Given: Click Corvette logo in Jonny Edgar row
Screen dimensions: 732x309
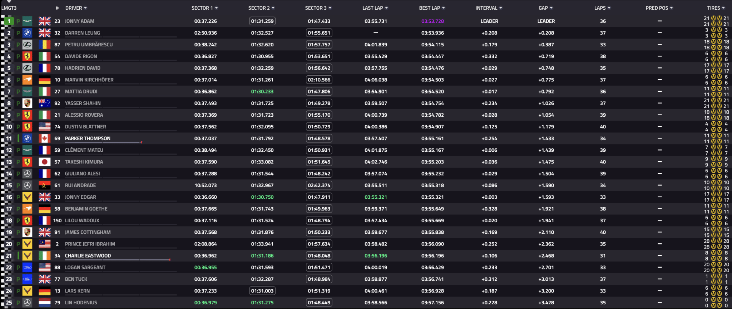Looking at the screenshot, I should (28, 197).
